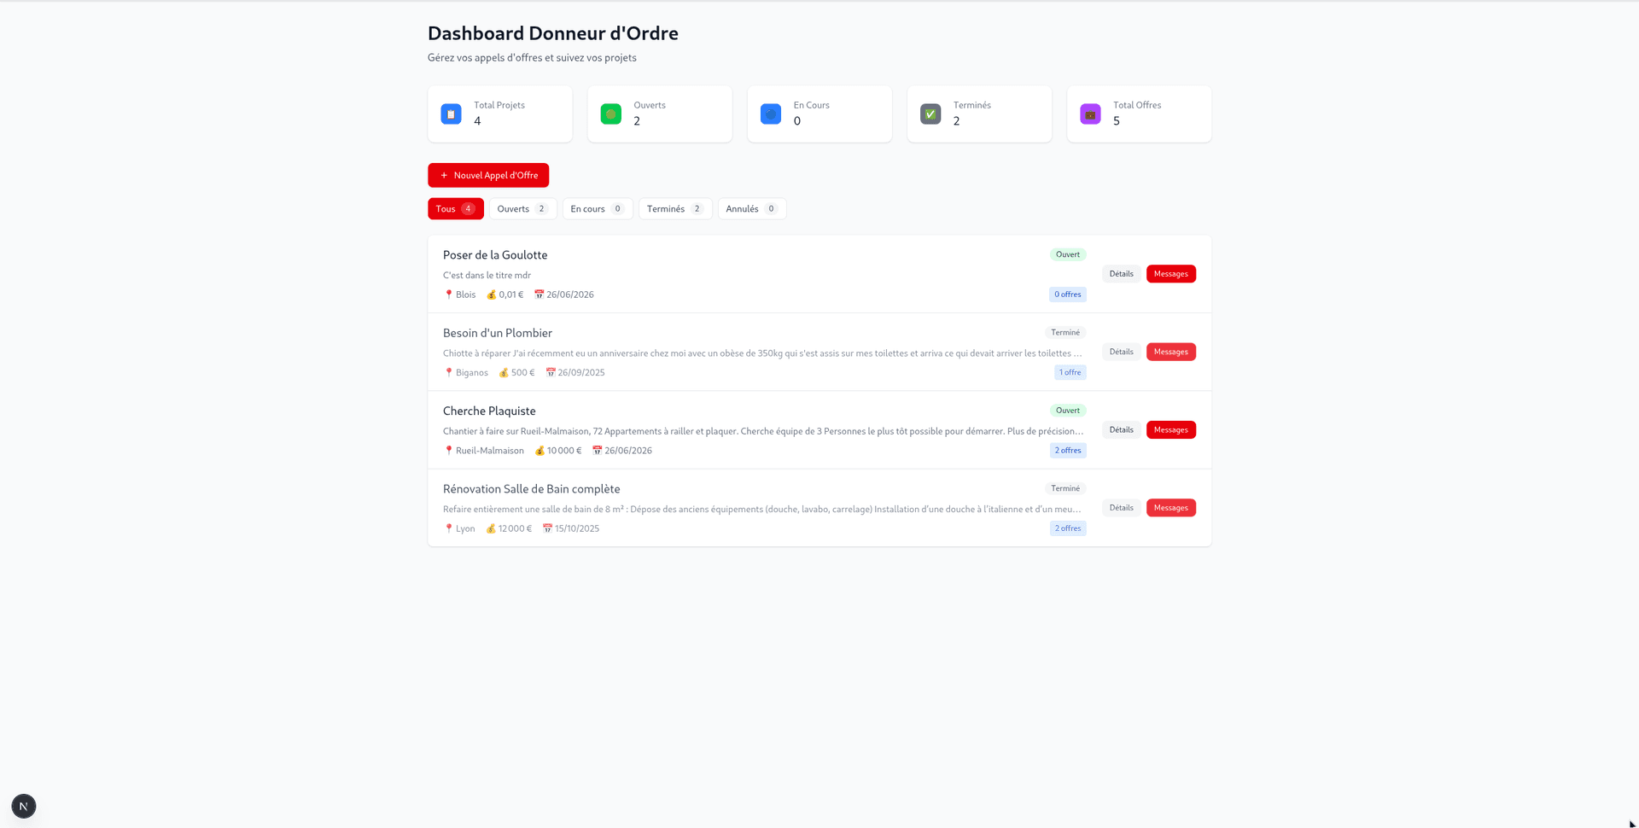The image size is (1639, 828).
Task: Click the green Ouverts status icon
Action: coord(610,114)
